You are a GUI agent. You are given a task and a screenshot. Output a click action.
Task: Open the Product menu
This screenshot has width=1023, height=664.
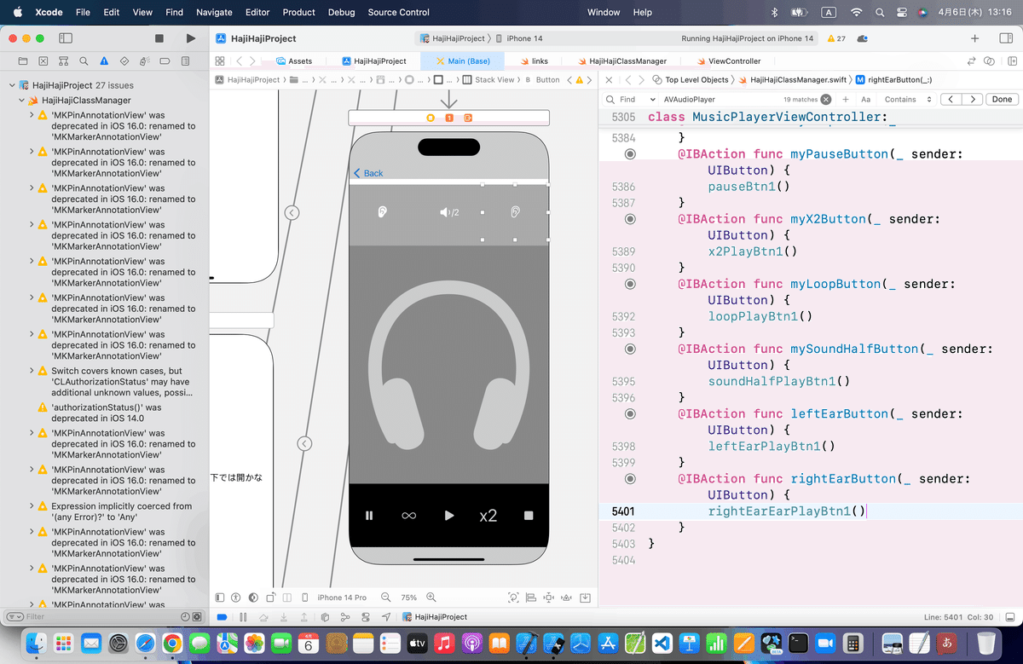298,12
